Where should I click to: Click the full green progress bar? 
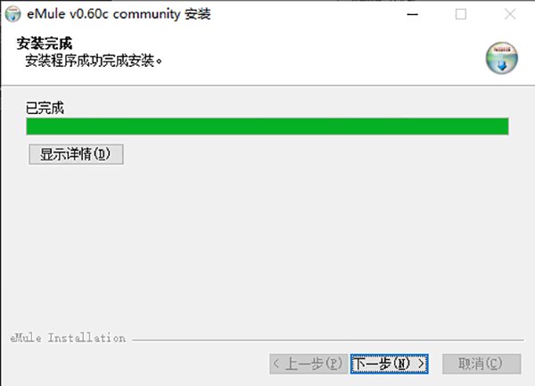(x=267, y=127)
